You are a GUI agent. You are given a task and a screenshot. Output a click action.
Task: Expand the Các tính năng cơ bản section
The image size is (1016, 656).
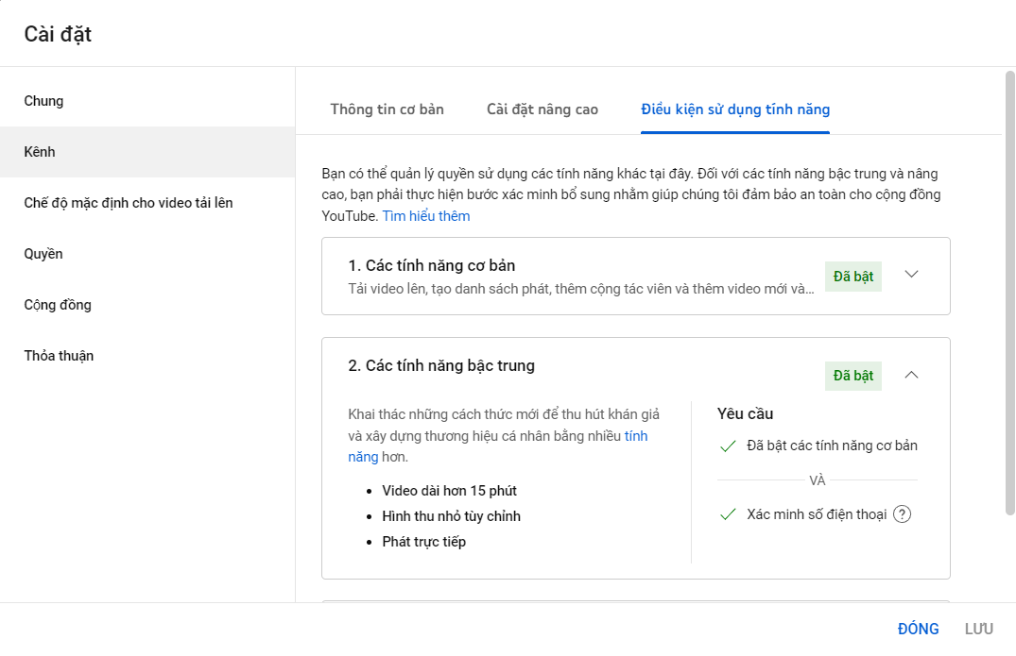(911, 275)
